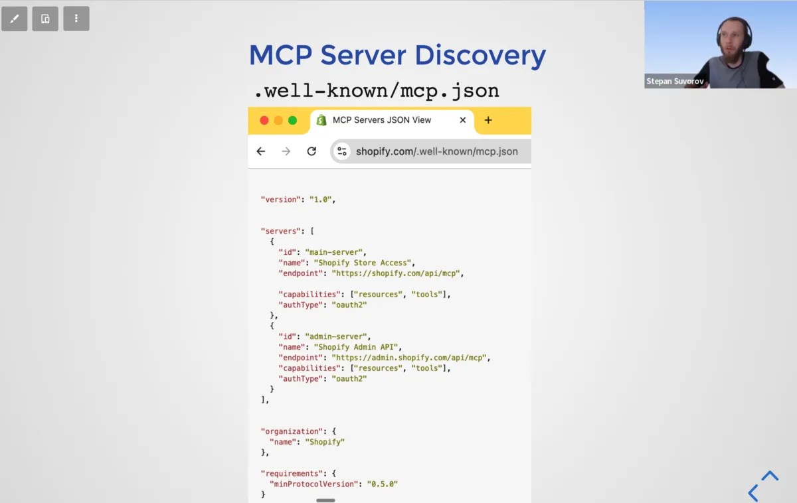This screenshot has width=797, height=503.
Task: Click the "servers" key in JSON
Action: point(280,231)
